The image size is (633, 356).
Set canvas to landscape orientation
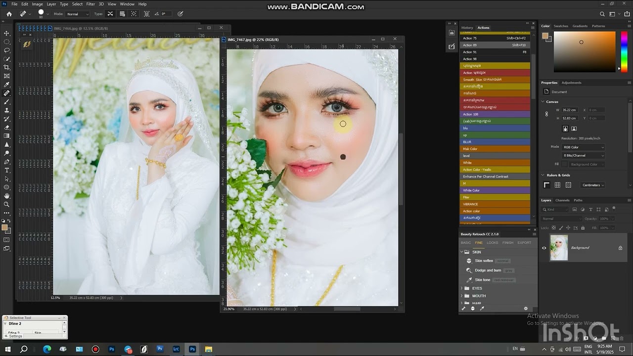[x=574, y=129]
